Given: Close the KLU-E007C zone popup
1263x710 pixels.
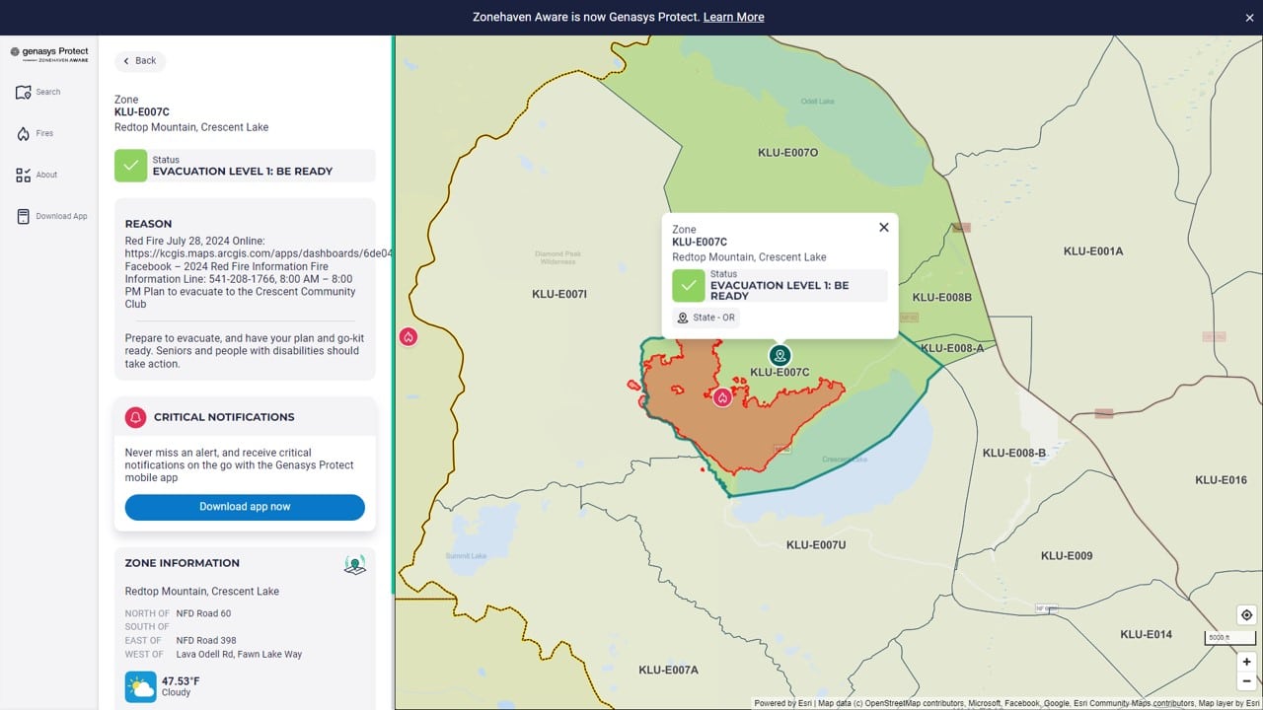Looking at the screenshot, I should point(883,227).
